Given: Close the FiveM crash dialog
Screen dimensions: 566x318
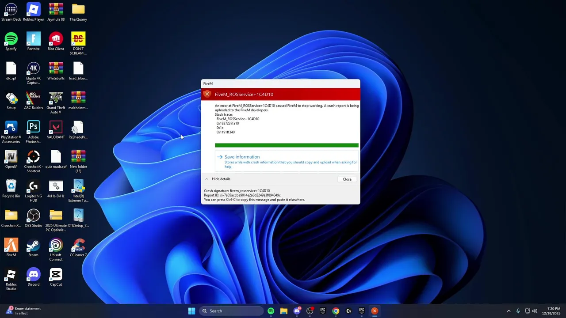Looking at the screenshot, I should coord(347,179).
